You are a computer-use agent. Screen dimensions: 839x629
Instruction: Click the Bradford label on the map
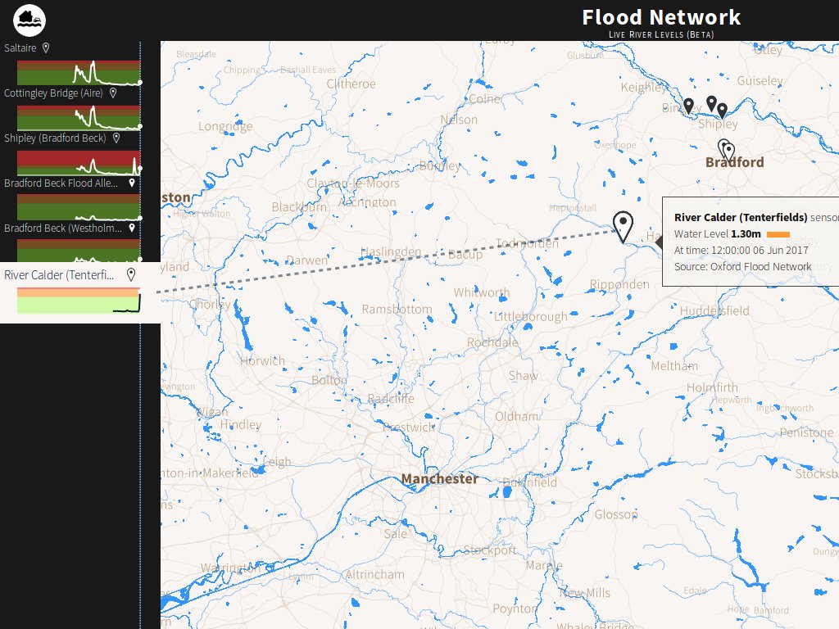coord(735,163)
